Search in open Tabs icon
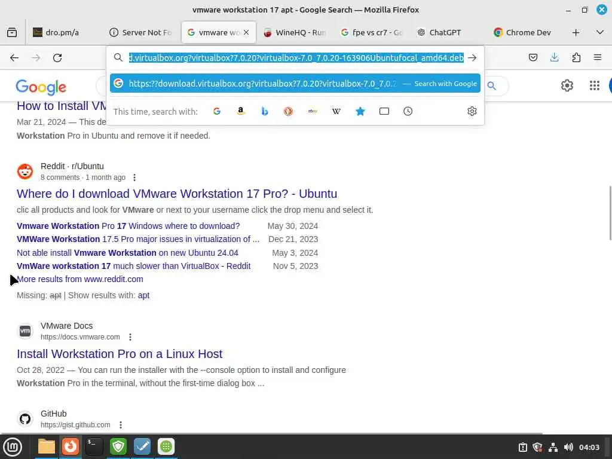 [384, 111]
